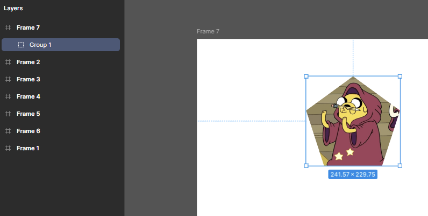428x216 pixels.
Task: Select the Frame 1 layer row
Action: pos(61,148)
